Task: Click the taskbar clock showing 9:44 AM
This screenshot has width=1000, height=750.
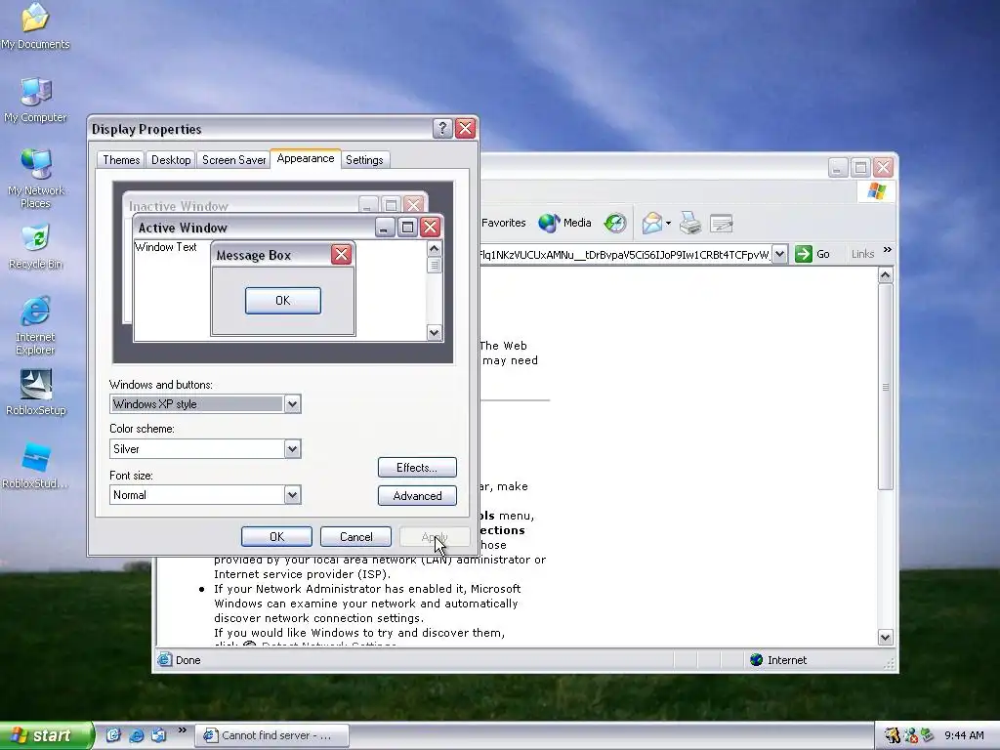Action: pos(964,735)
